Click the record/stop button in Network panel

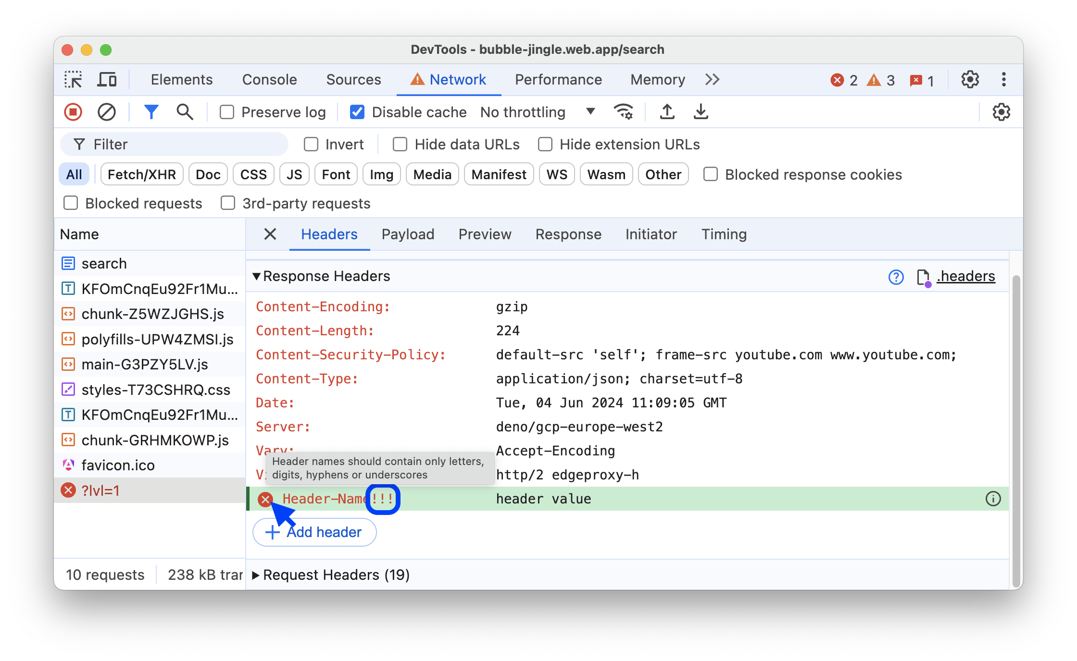75,112
